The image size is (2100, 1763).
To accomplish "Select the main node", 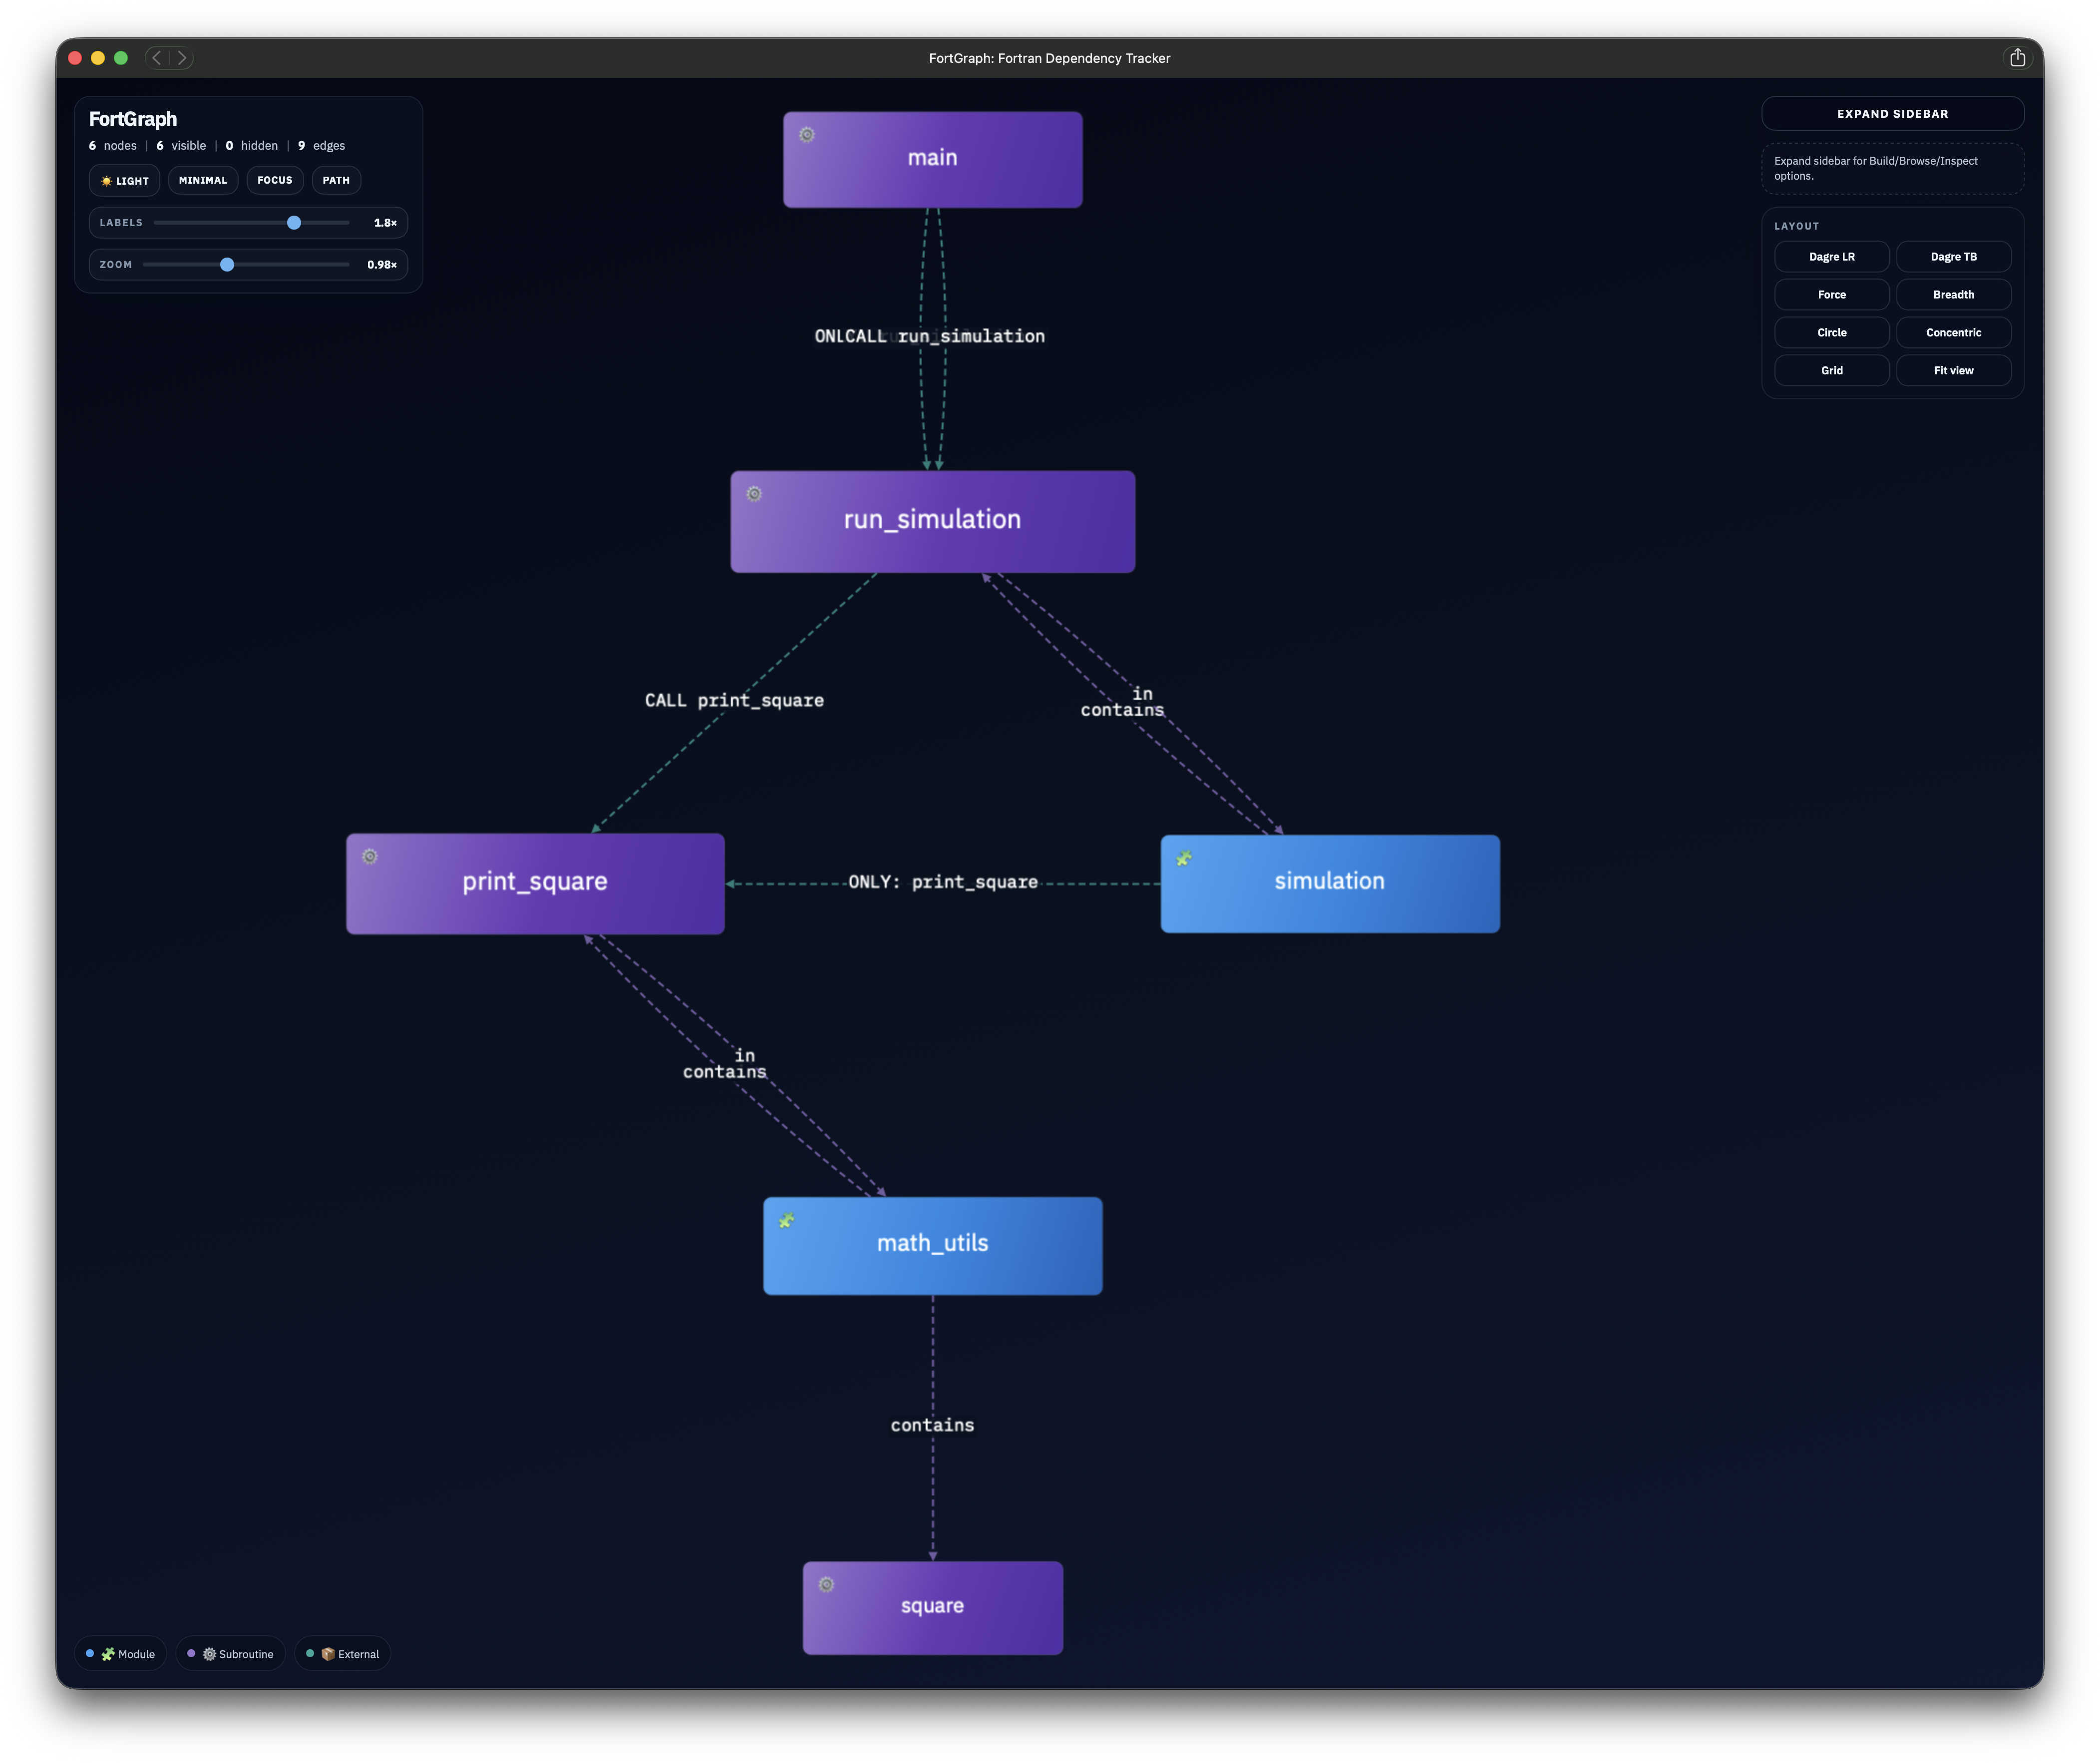I will tap(932, 160).
